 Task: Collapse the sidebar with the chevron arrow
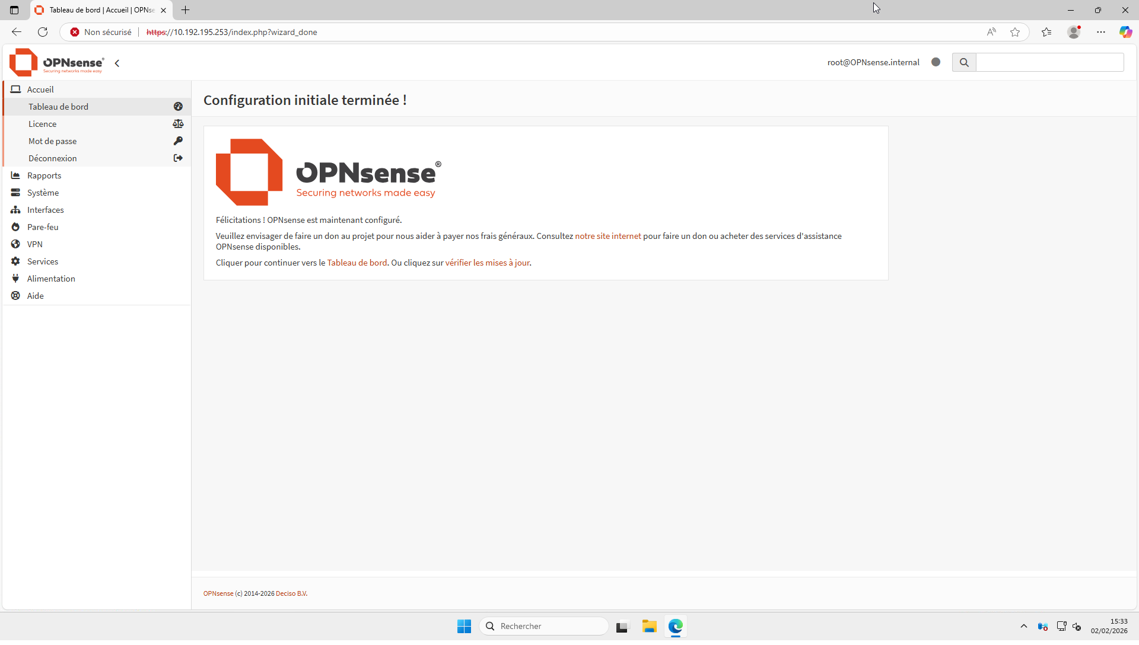(x=117, y=63)
